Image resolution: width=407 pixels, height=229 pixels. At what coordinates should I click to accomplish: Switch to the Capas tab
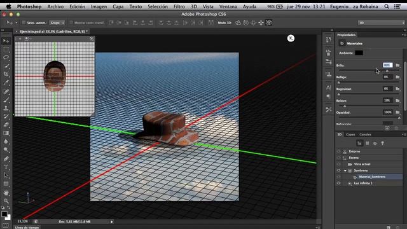[350, 134]
